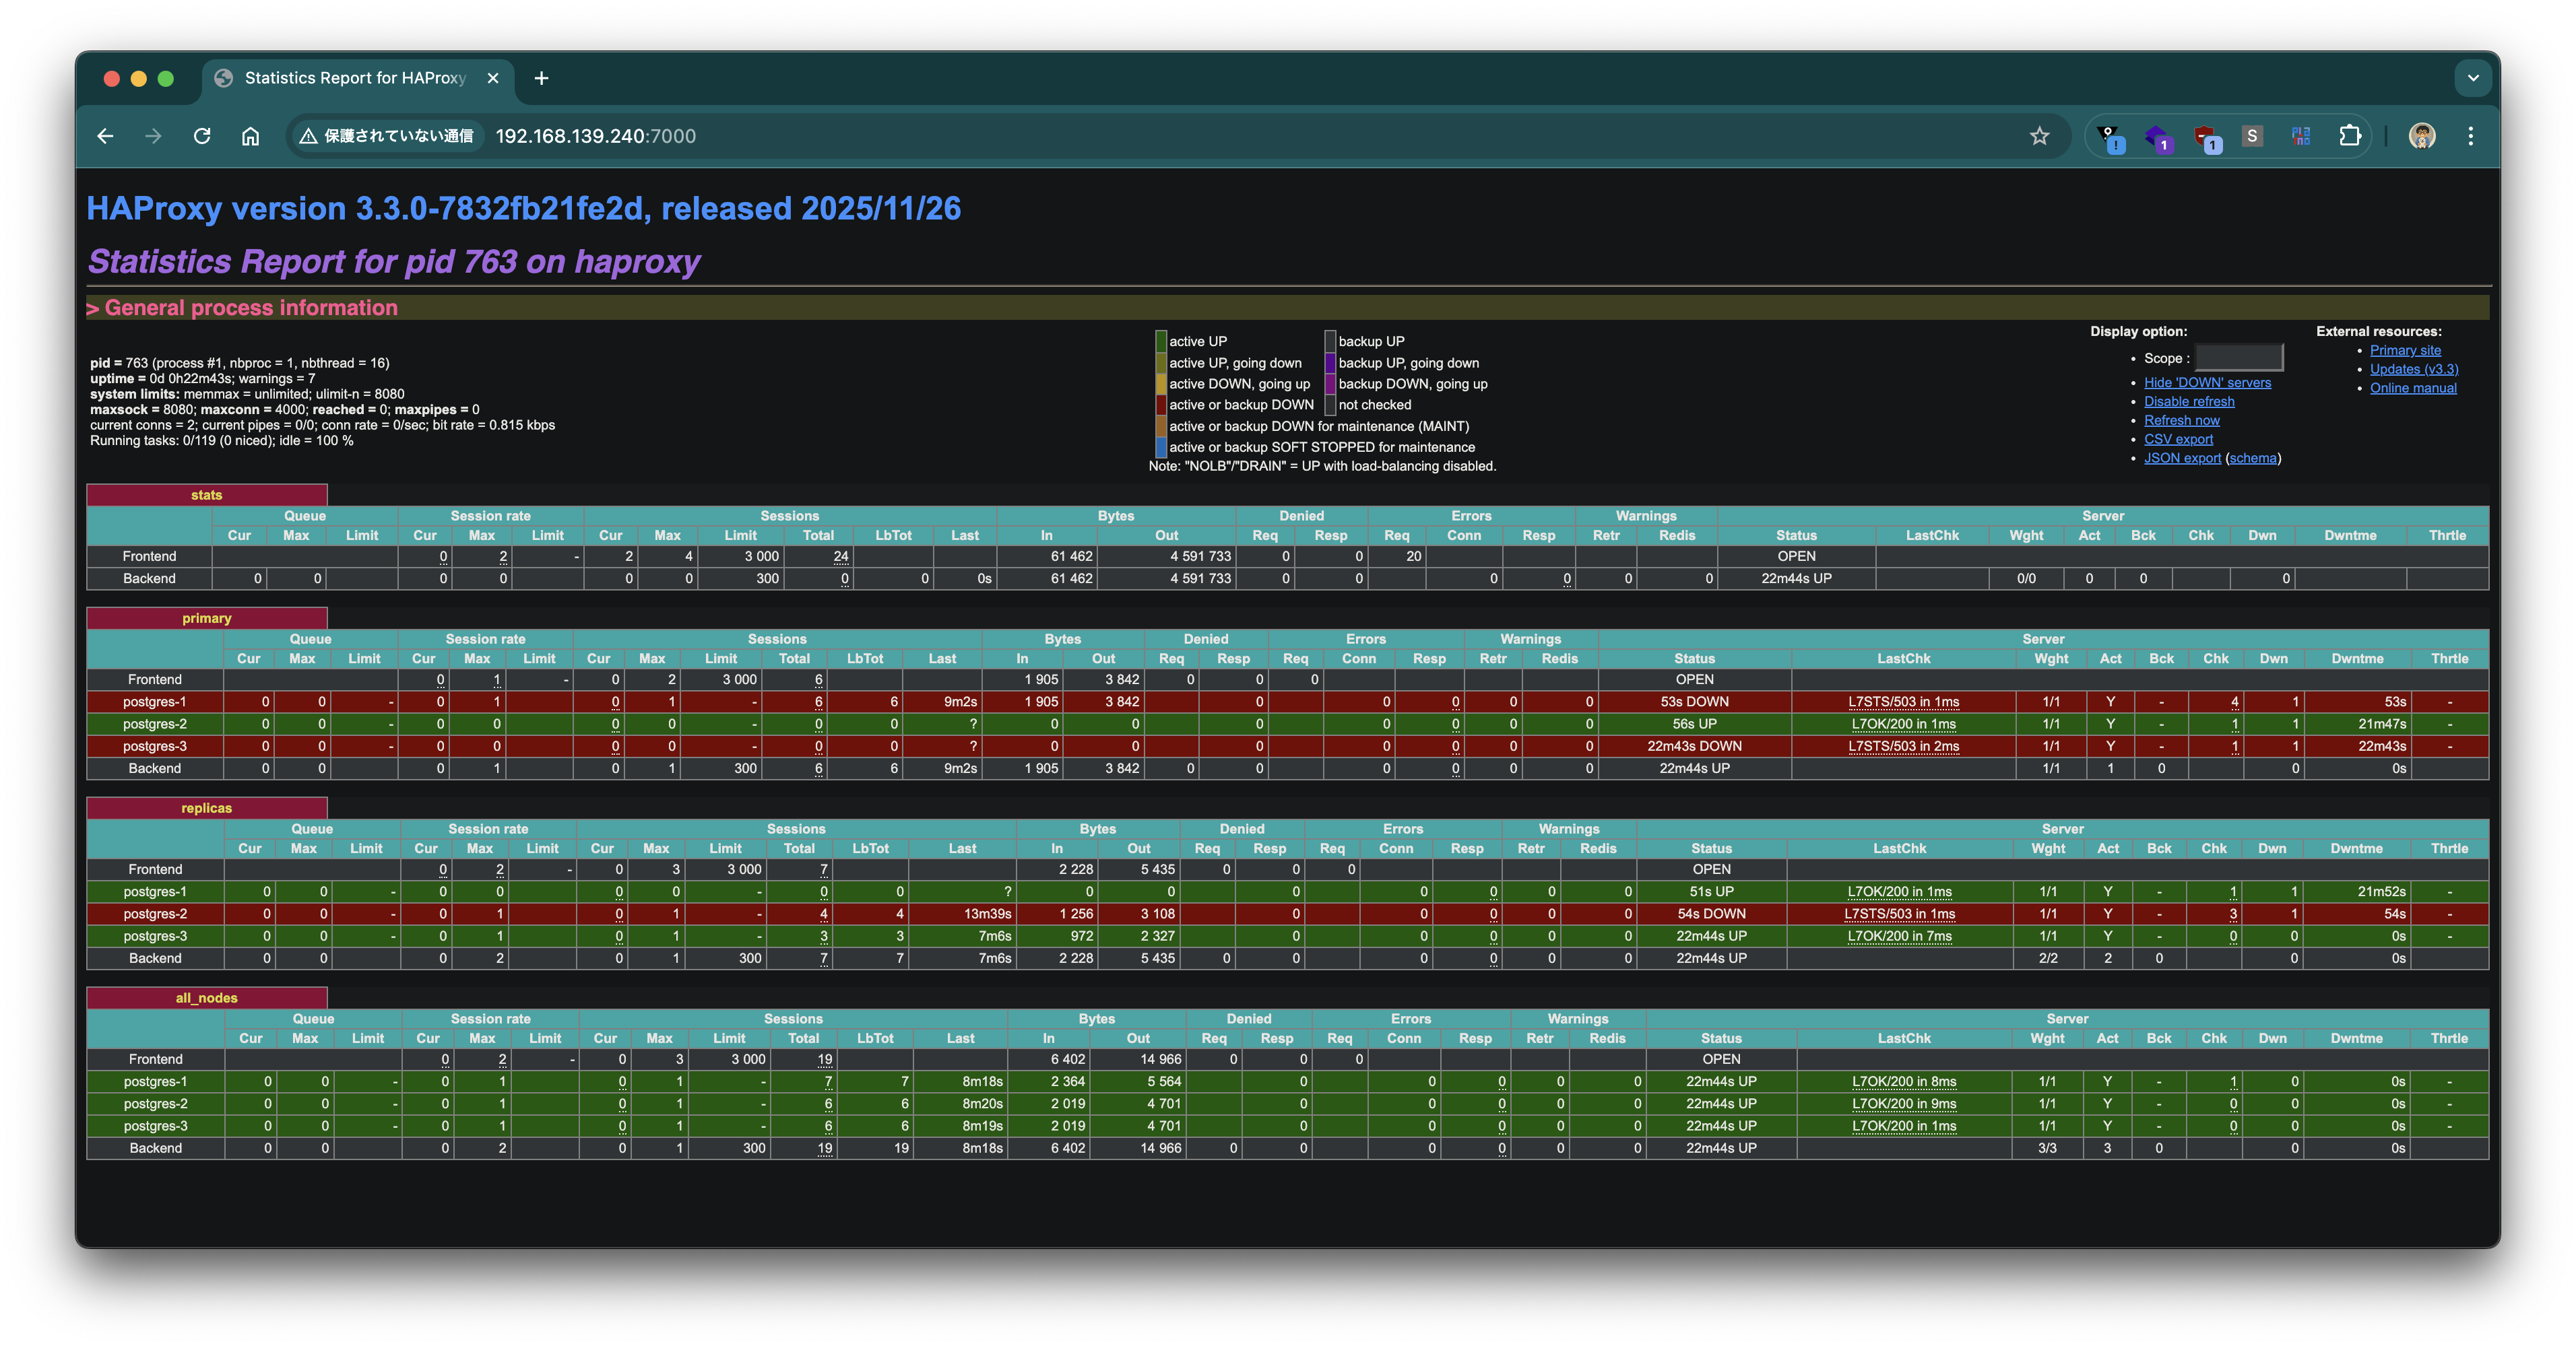Reload the HAProxy stats page
The width and height of the screenshot is (2576, 1348).
[202, 136]
